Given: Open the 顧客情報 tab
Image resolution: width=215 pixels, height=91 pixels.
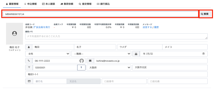Looking at the screenshot, I should click(12, 4).
